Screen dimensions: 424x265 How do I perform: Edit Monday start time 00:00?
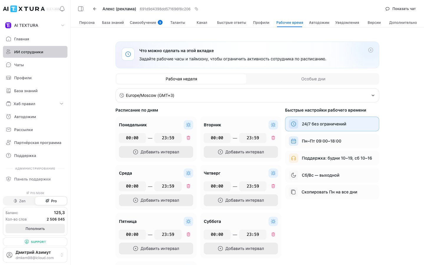[132, 138]
